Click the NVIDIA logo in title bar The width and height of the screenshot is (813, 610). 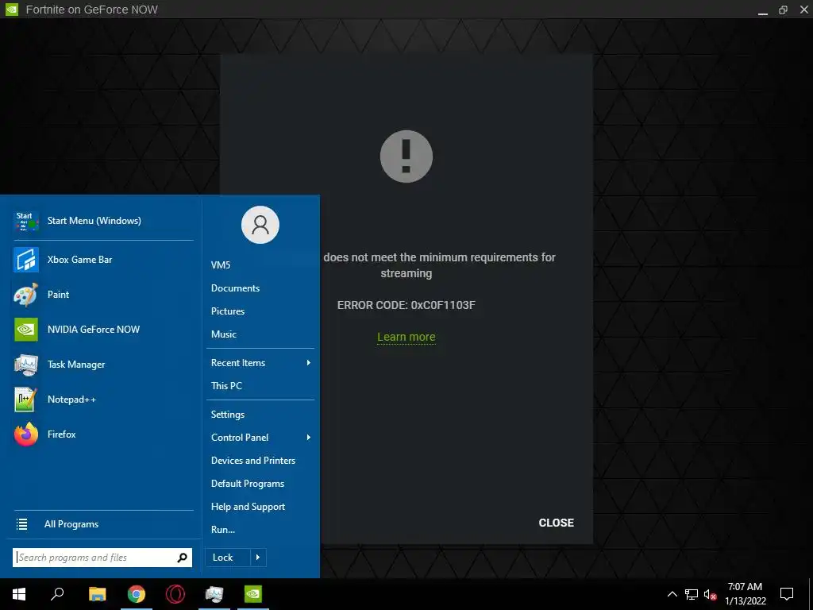tap(11, 10)
